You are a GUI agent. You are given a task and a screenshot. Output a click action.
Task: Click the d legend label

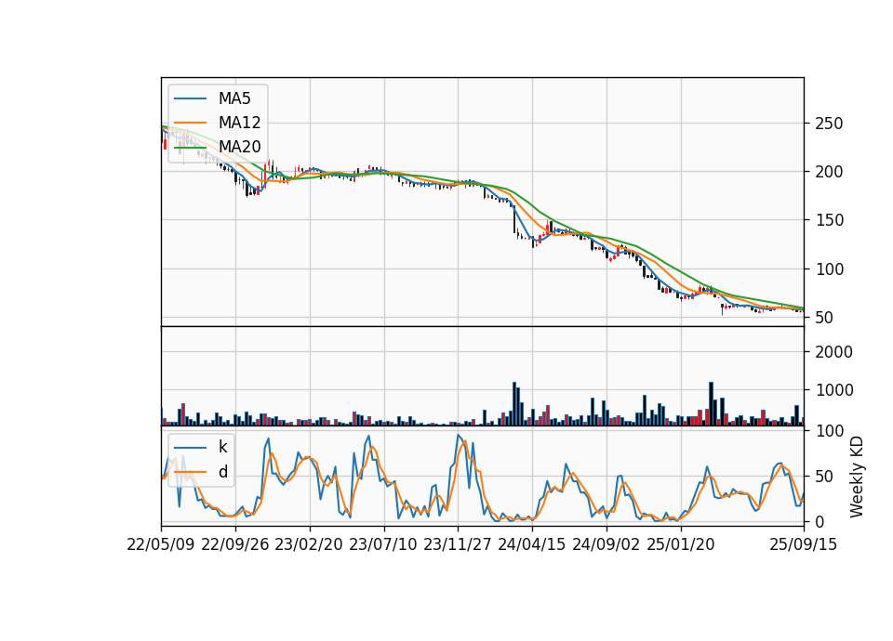pos(222,472)
